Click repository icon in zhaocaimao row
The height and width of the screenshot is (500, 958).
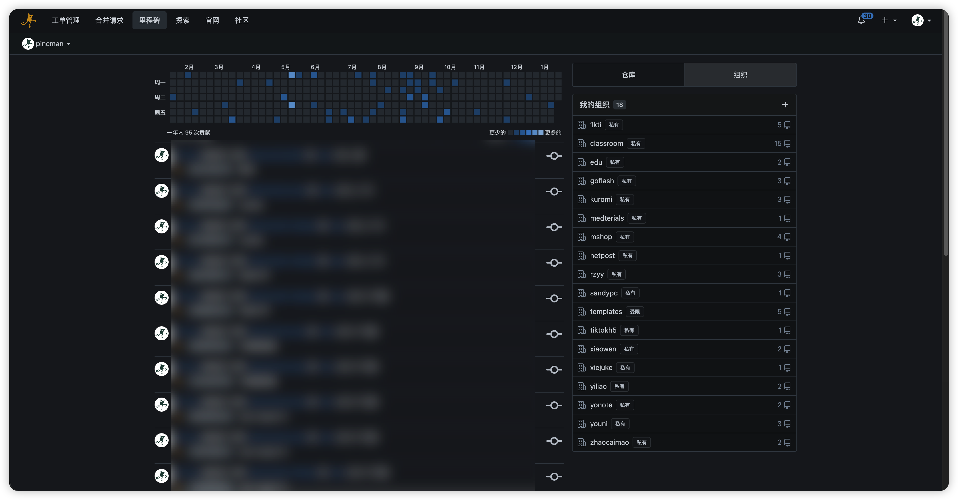[x=787, y=442]
